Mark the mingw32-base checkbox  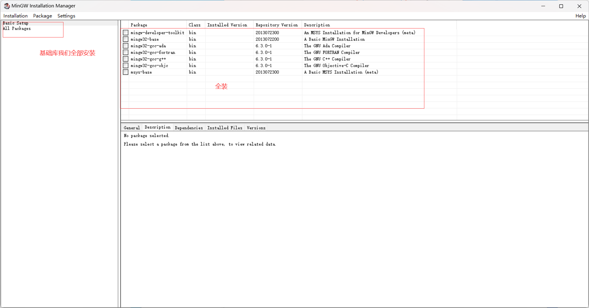(x=126, y=39)
